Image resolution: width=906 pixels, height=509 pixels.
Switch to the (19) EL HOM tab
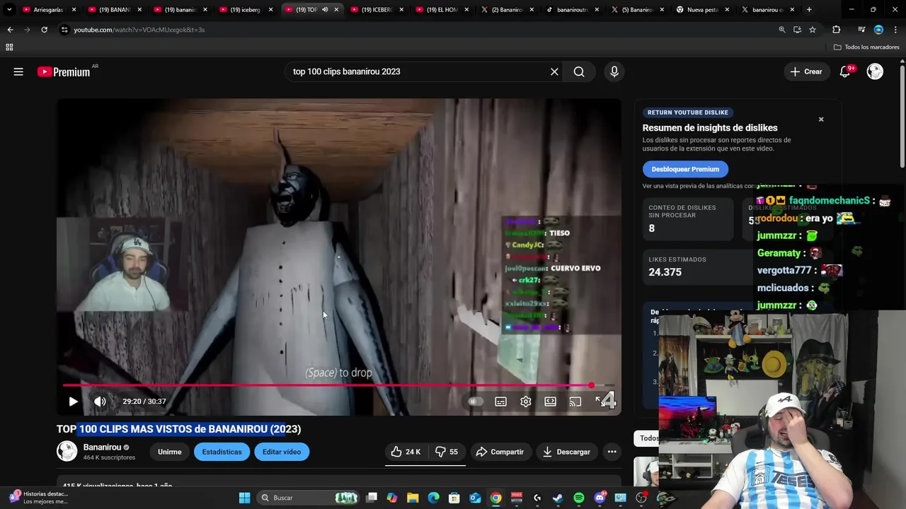[x=442, y=10]
